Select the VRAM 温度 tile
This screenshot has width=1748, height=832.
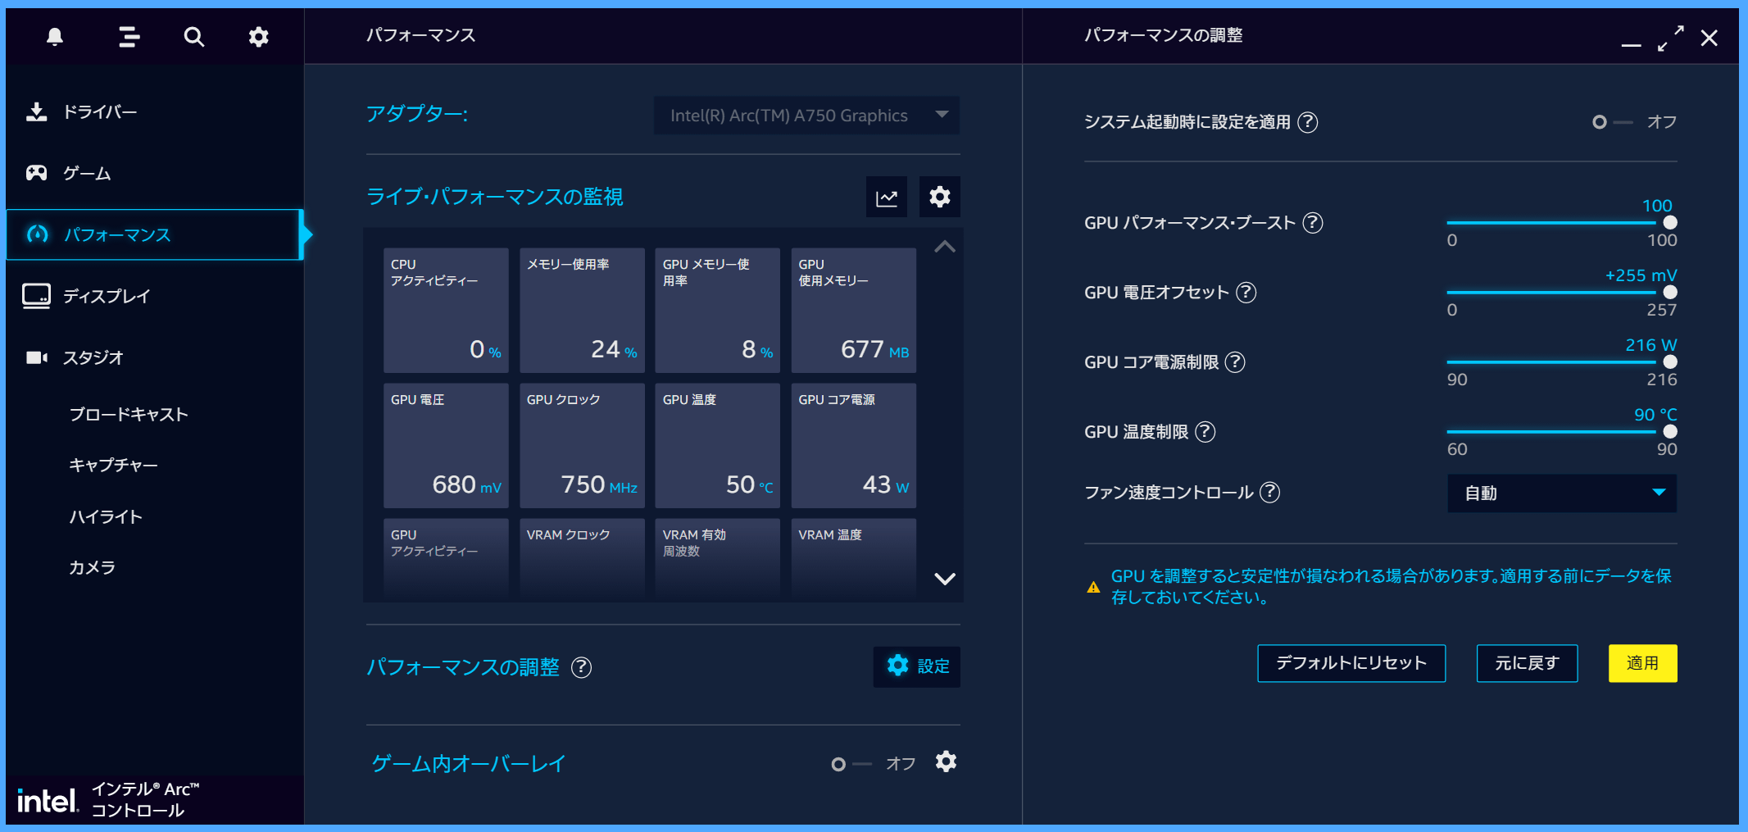(854, 558)
